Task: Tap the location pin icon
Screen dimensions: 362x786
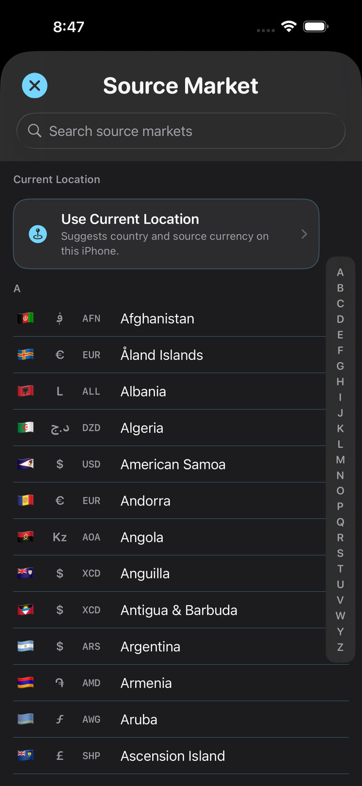Action: point(38,234)
